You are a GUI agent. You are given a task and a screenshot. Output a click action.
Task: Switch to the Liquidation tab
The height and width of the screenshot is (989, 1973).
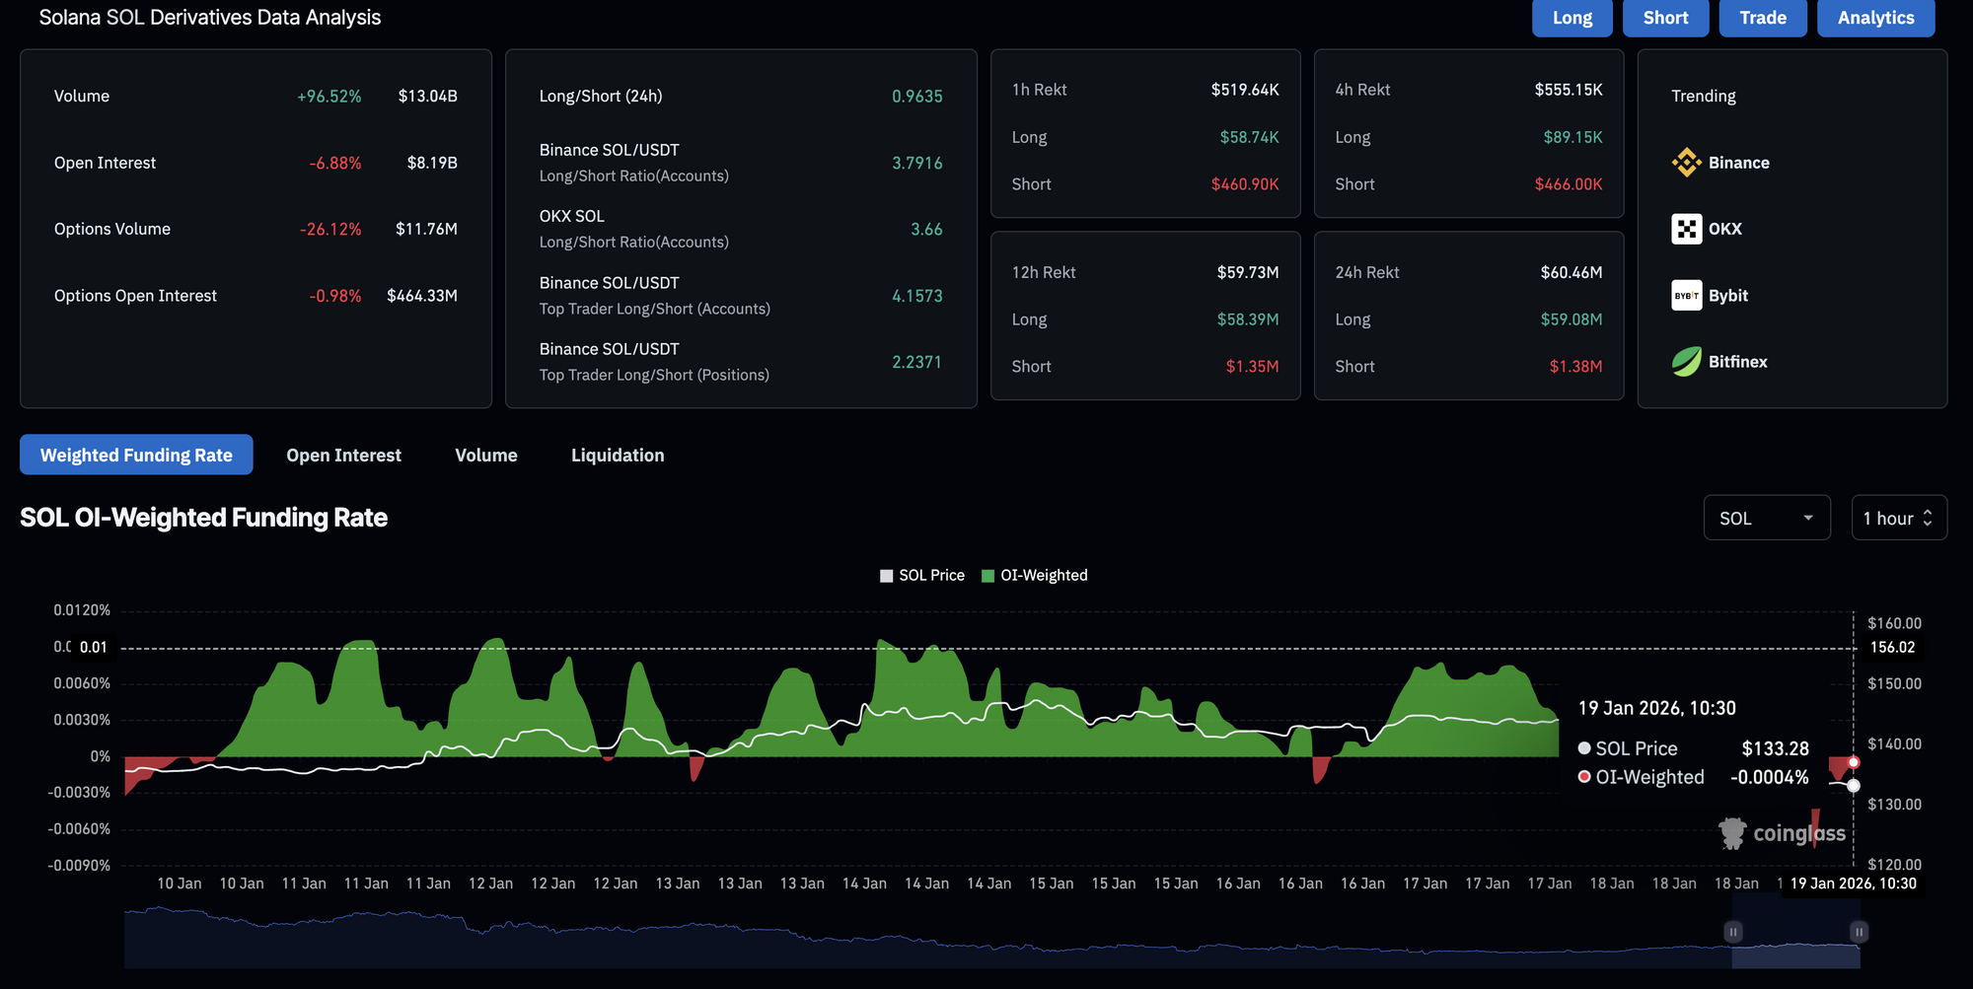click(618, 456)
